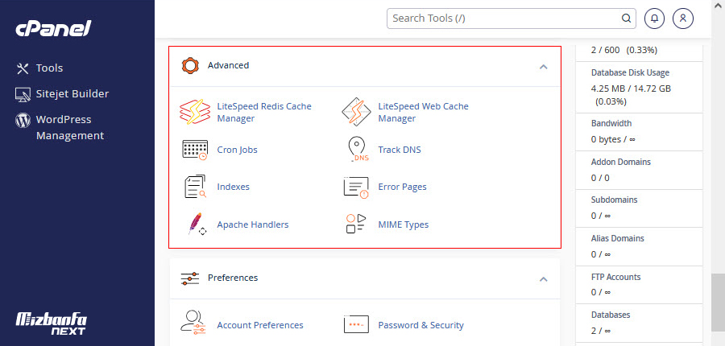Open the Apache Handlers link
Image resolution: width=725 pixels, height=346 pixels.
[252, 224]
